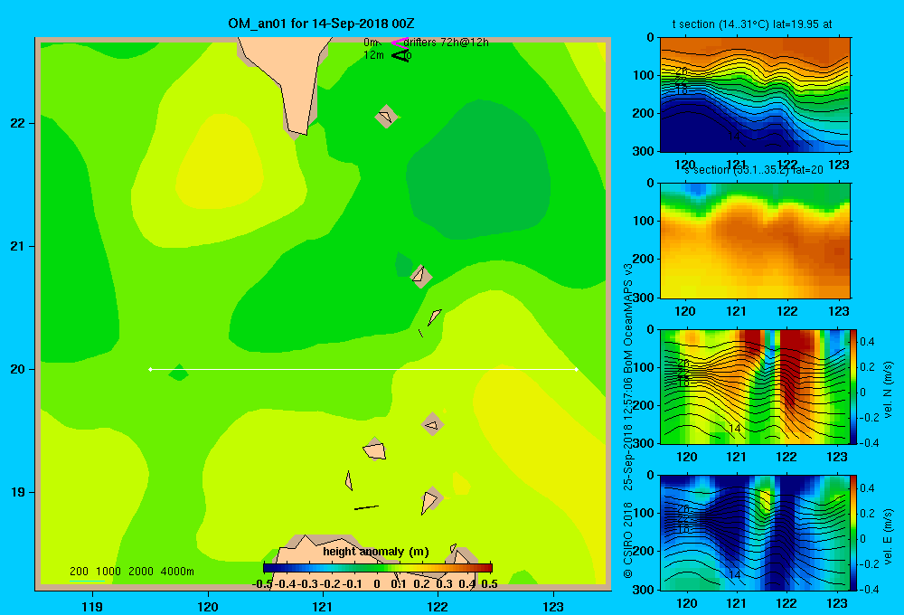Click the "2000" depth contour legend entry
Screen dimensions: 904x615
click(x=141, y=572)
